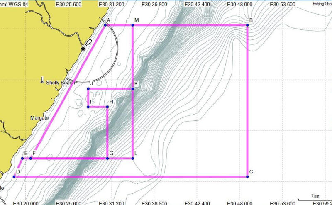332x205 pixels.
Task: Select waypoint L at the line bottom
Action: point(133,159)
